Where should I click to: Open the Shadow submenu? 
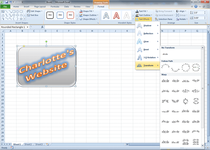coord(147,25)
